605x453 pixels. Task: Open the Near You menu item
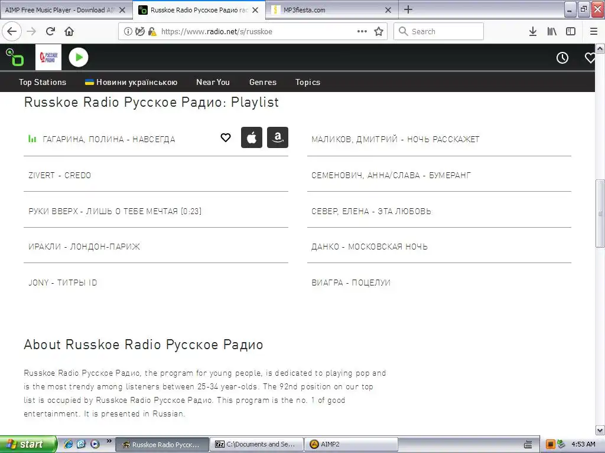click(213, 82)
